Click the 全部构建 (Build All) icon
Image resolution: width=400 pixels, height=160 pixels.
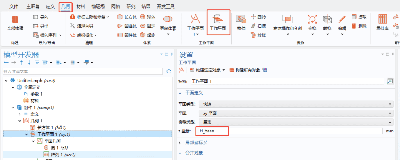(15, 20)
